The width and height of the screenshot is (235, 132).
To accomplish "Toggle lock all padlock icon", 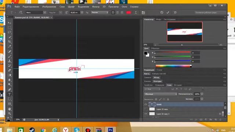I will click(168, 99).
